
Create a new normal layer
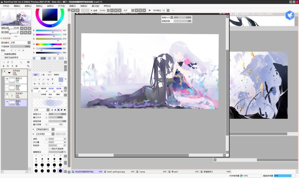pos(4,62)
